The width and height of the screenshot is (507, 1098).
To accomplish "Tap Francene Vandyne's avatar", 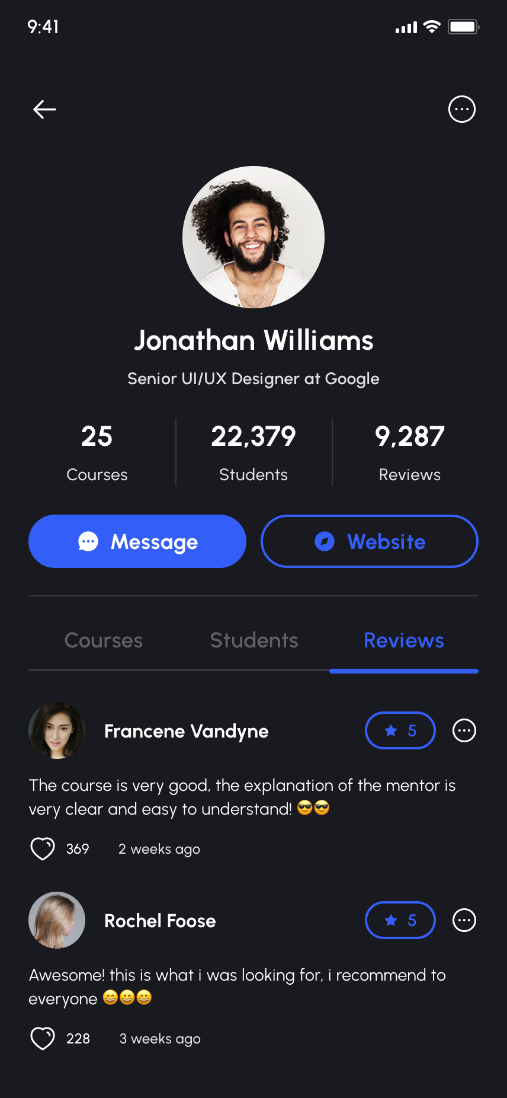I will tap(57, 730).
